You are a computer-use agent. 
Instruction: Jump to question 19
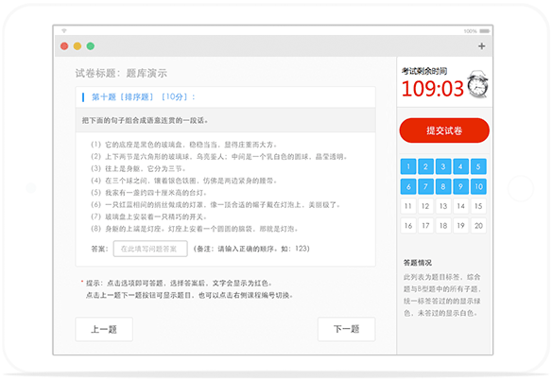click(461, 226)
